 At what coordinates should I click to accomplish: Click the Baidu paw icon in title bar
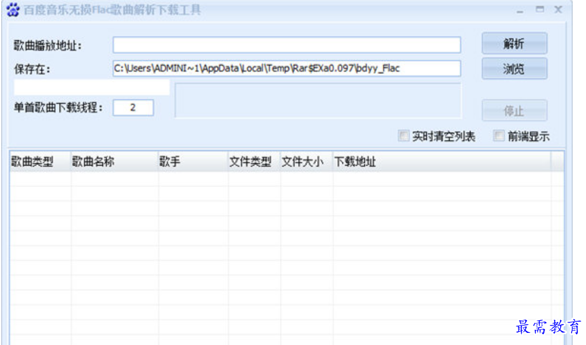13,10
